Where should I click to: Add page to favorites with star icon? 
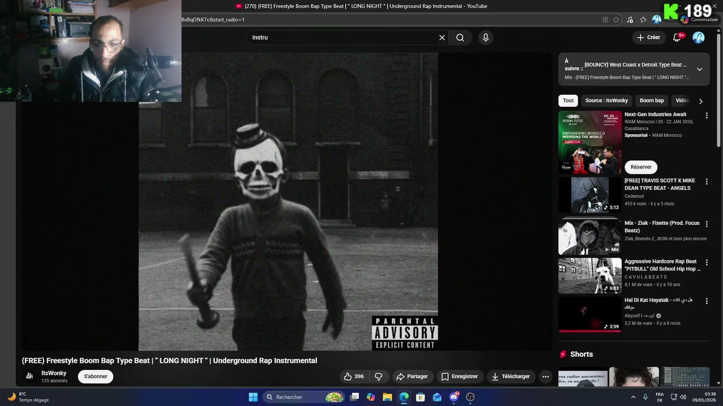click(x=616, y=19)
